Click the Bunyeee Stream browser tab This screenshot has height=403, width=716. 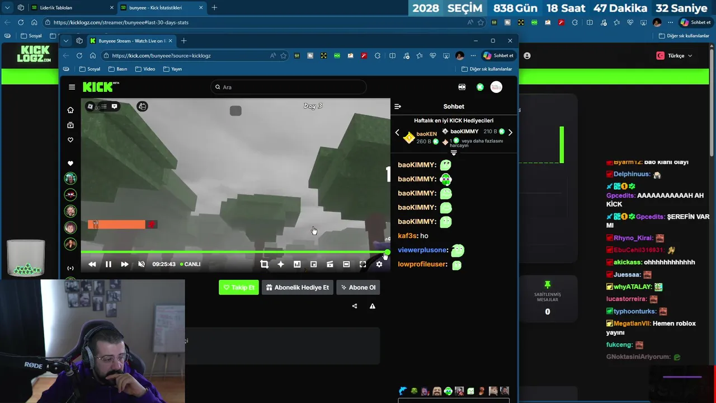[131, 41]
